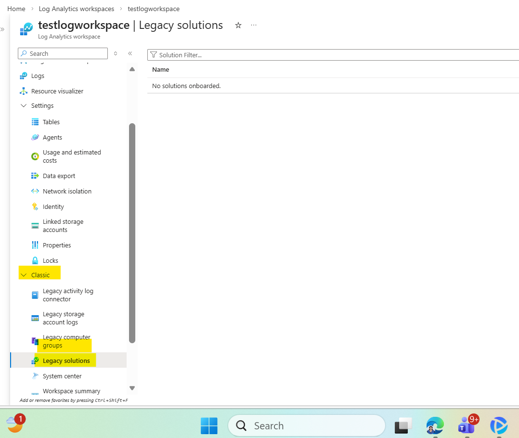Click the Properties icon
Screen dimensions: 519x438
35,245
